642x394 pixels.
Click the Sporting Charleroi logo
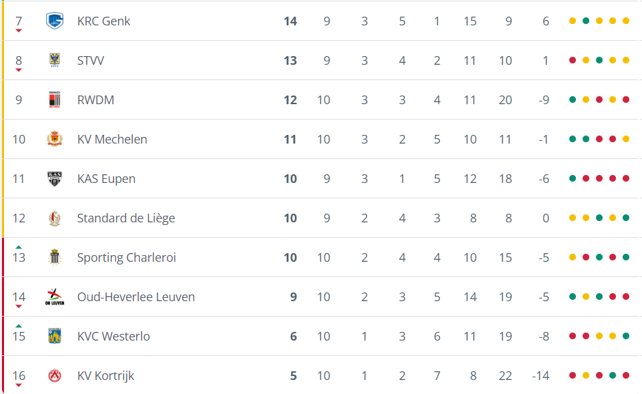tap(55, 257)
